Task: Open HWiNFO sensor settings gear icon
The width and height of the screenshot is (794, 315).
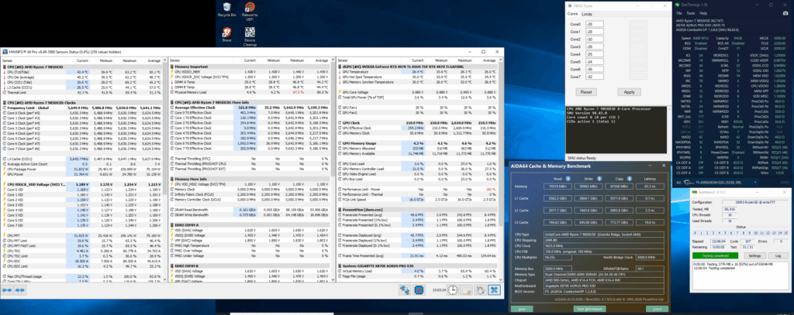Action: click(481, 289)
